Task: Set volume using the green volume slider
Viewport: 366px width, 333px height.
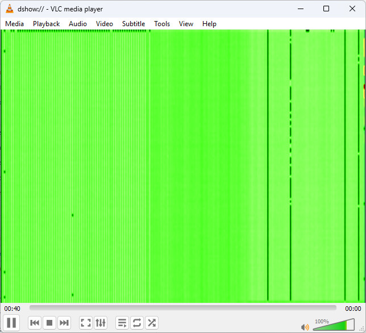Action: coord(334,324)
